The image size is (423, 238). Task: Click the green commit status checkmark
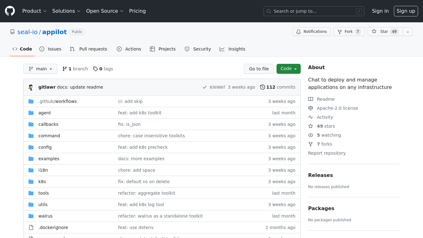pos(204,87)
